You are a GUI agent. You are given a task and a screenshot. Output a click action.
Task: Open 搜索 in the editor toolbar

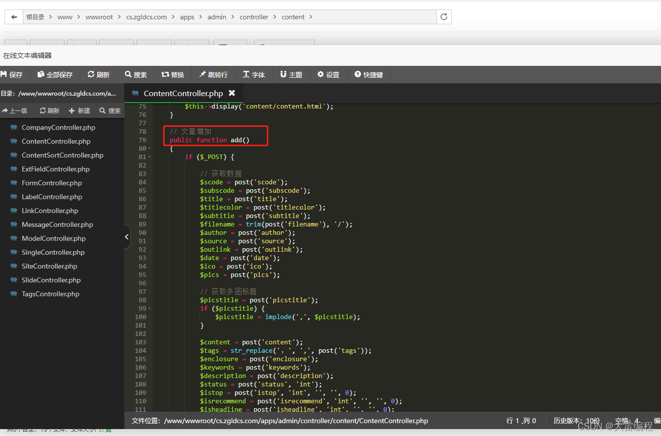tap(136, 74)
